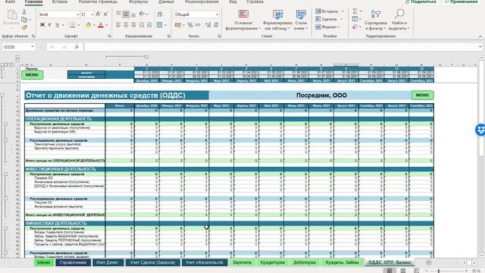Click the Paste clipboard icon
Image resolution: width=485 pixels, height=273 pixels.
(x=12, y=15)
